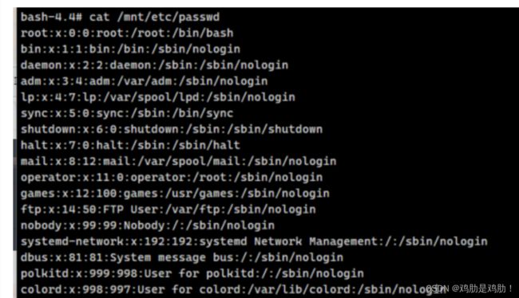Click the shutdown account entry
519x298 pixels.
point(172,129)
